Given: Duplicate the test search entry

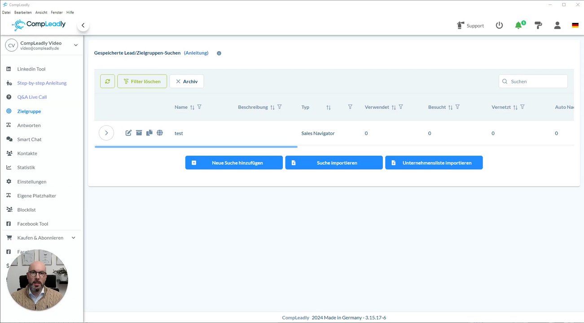Looking at the screenshot, I should 149,133.
